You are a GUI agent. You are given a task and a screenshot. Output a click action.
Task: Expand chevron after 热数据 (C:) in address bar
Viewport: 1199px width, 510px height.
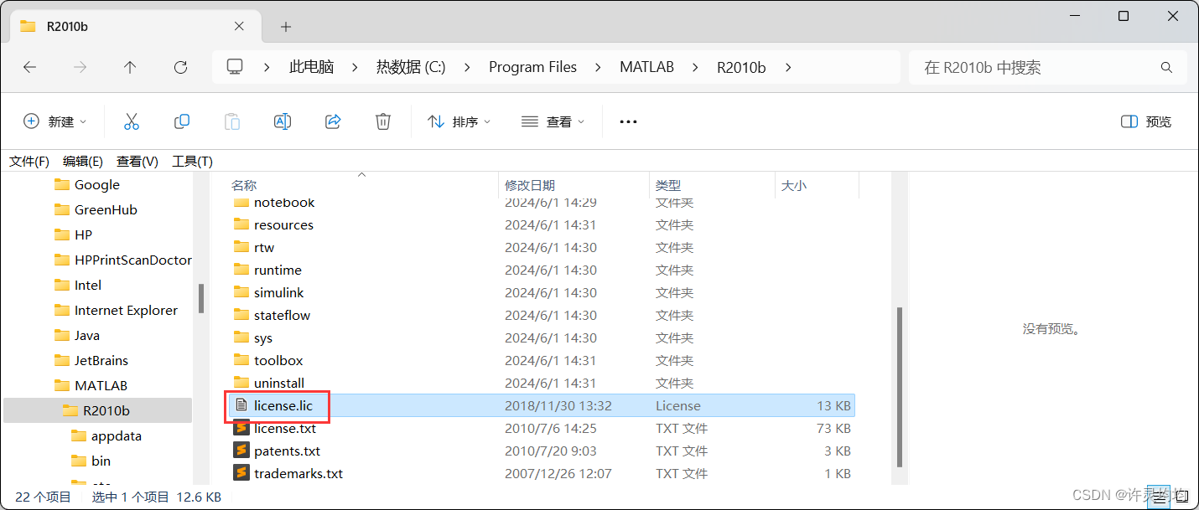click(467, 67)
